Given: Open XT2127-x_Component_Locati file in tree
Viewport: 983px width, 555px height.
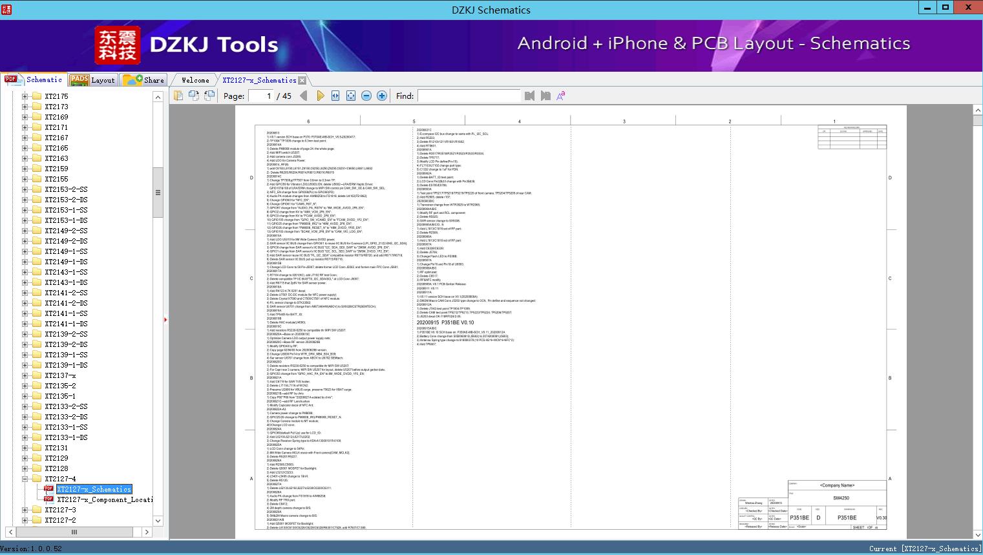Looking at the screenshot, I should click(105, 499).
